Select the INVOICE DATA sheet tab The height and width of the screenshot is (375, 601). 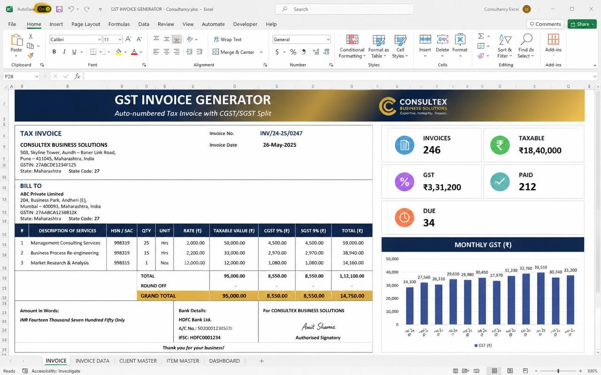click(x=92, y=361)
